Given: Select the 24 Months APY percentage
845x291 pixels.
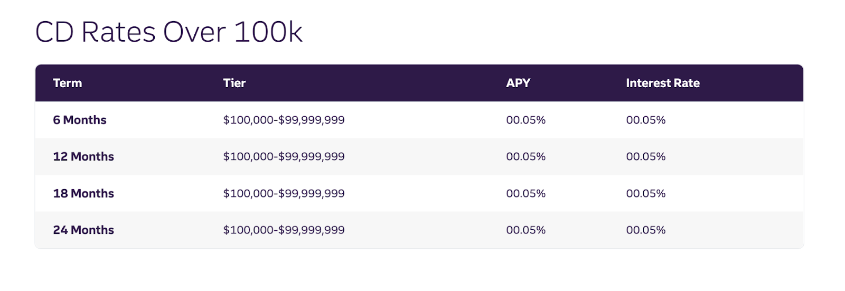Looking at the screenshot, I should click(x=525, y=230).
